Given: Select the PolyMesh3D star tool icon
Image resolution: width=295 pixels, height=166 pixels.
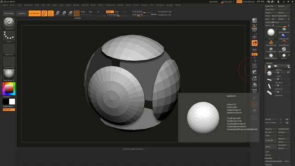Looking at the screenshot, I should (271, 49).
